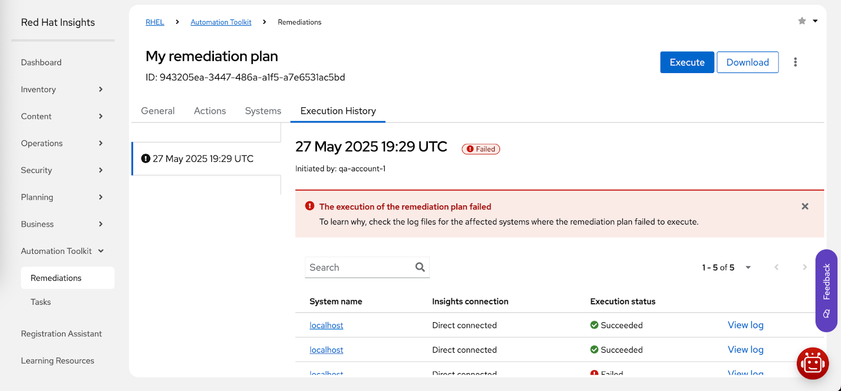
Task: View log for first localhost system
Action: point(745,325)
